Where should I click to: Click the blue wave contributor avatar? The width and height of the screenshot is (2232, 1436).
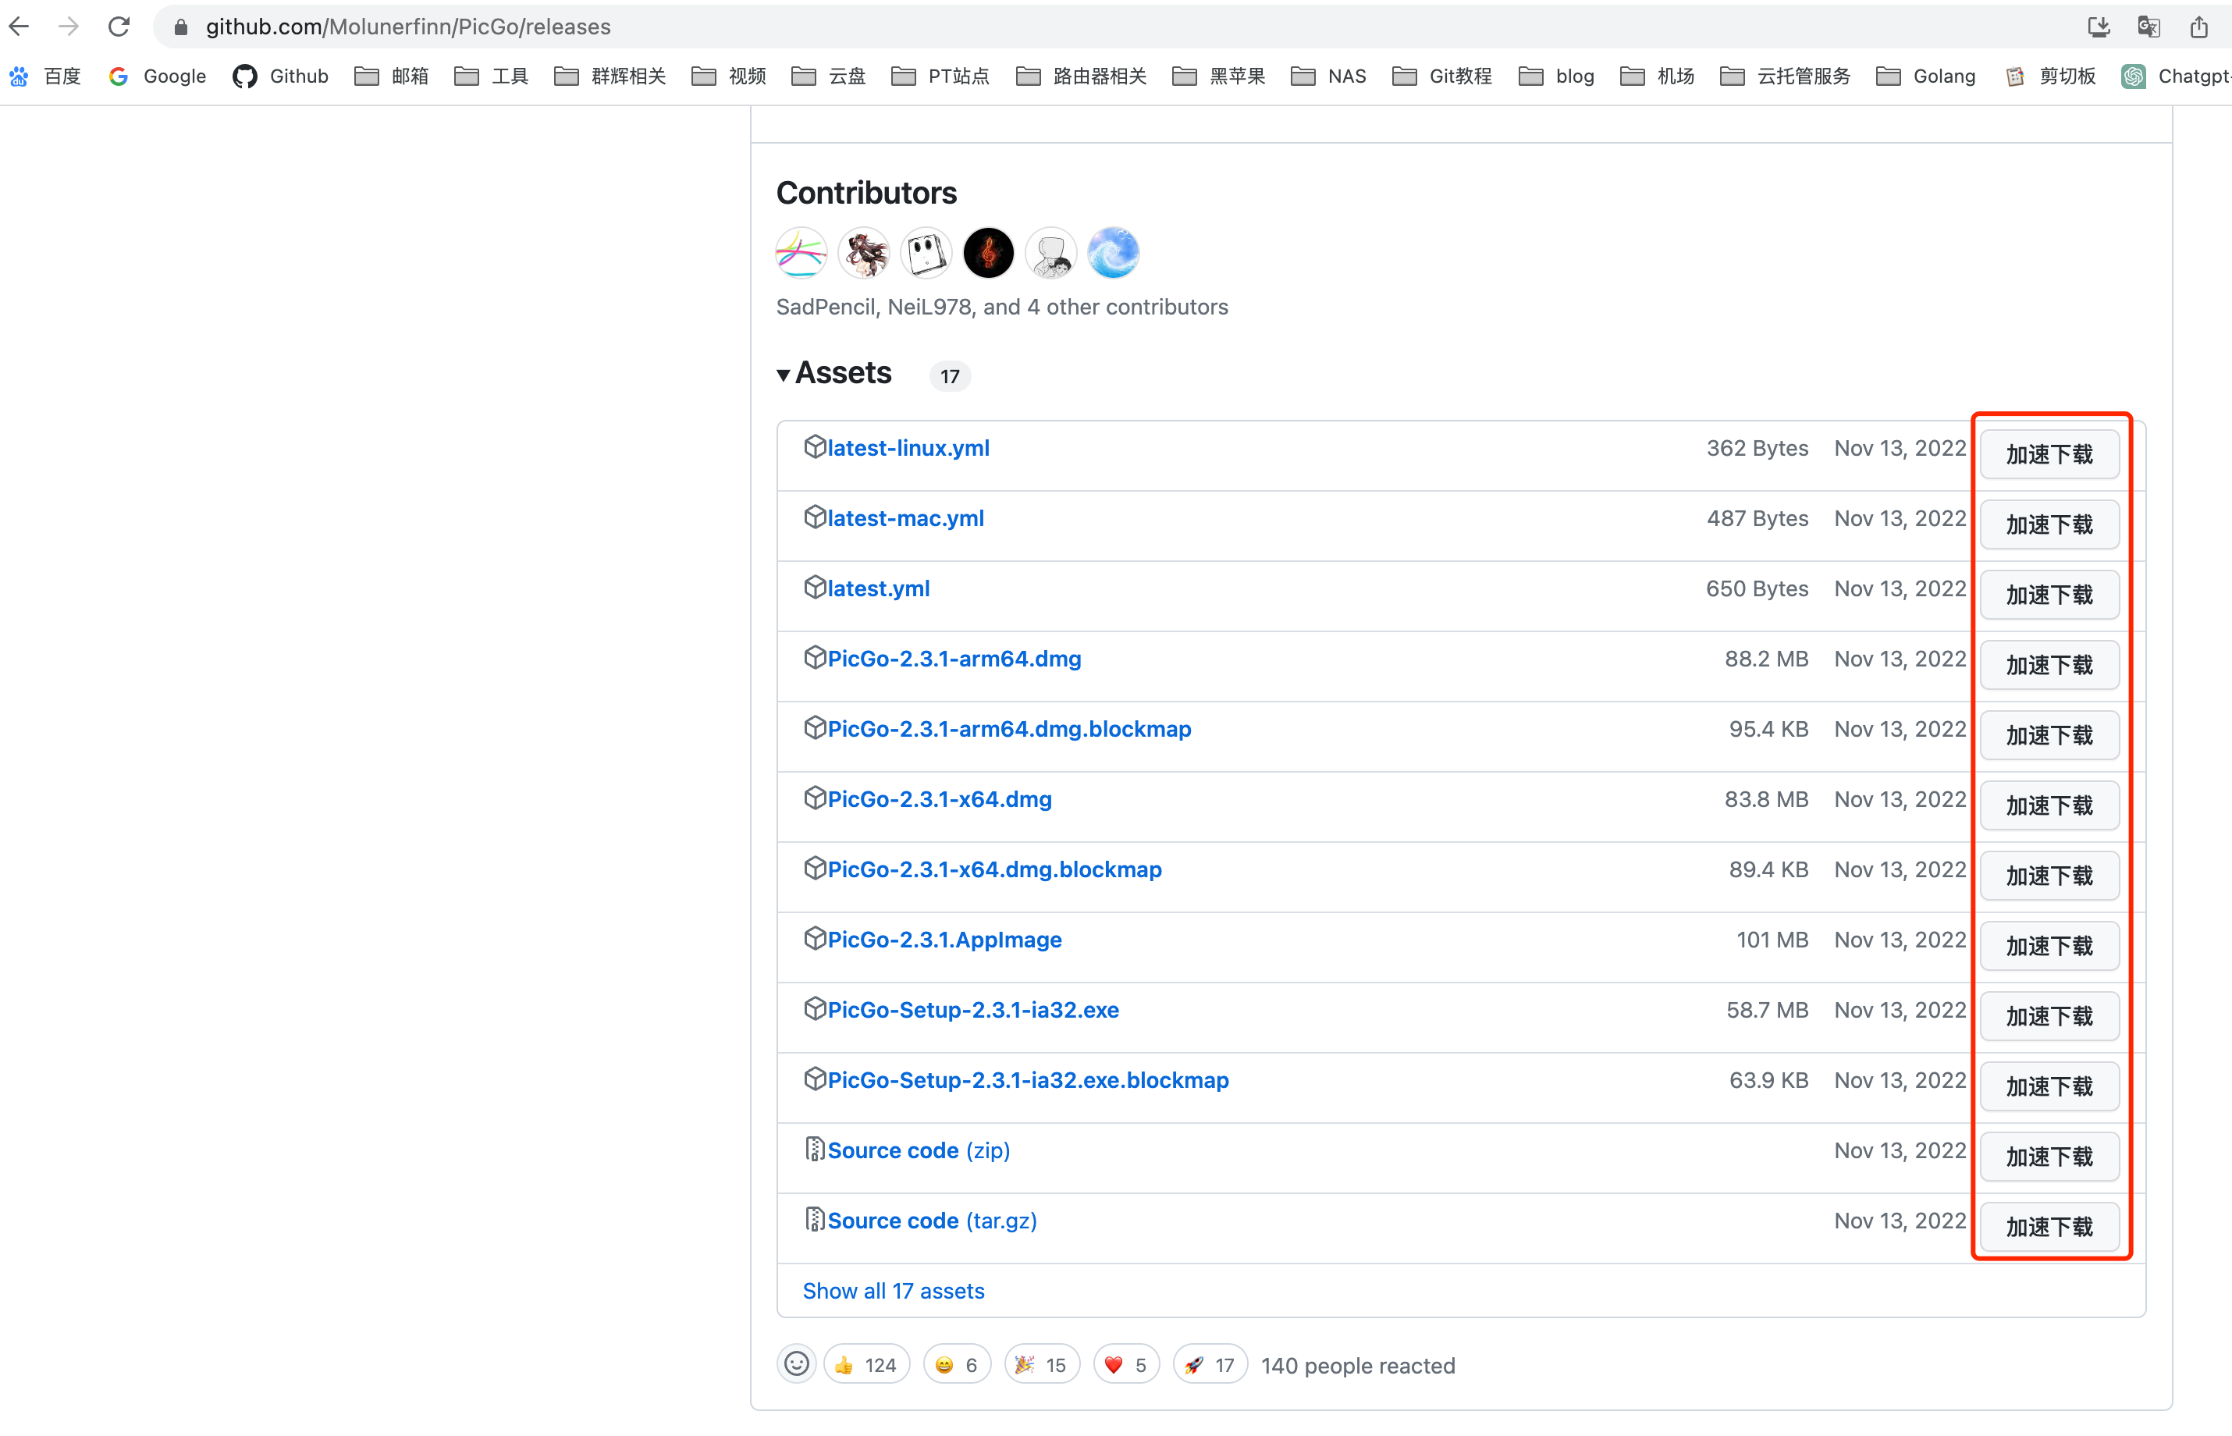[x=1113, y=253]
